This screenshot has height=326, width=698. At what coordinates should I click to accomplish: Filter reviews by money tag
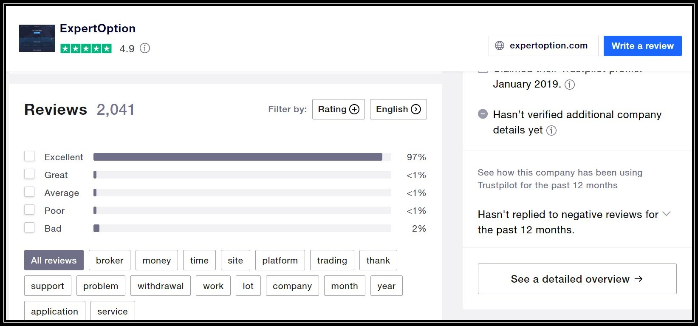tap(157, 260)
